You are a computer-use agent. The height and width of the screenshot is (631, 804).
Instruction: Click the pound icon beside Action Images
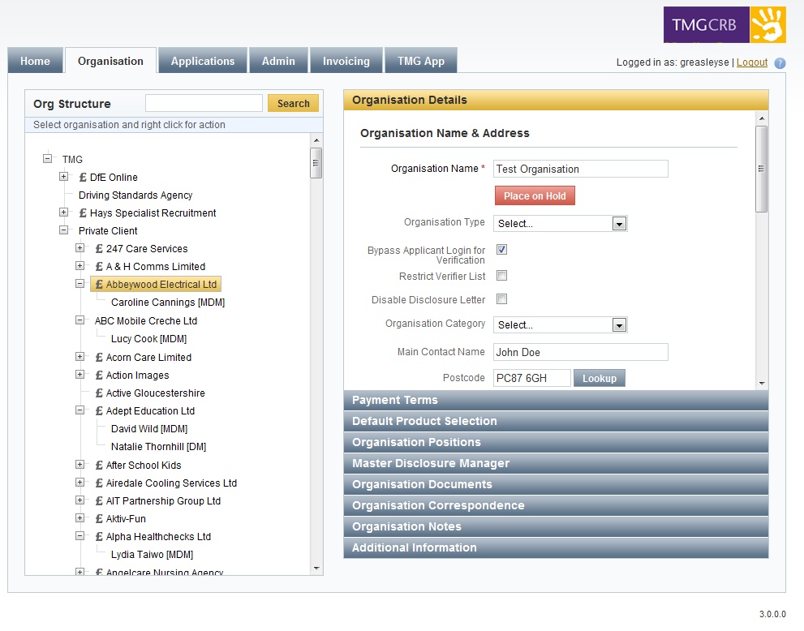click(99, 376)
